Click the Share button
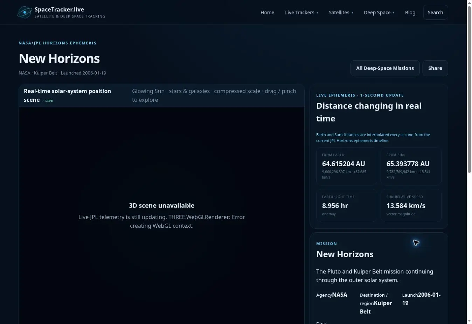The width and height of the screenshot is (472, 324). (x=435, y=68)
